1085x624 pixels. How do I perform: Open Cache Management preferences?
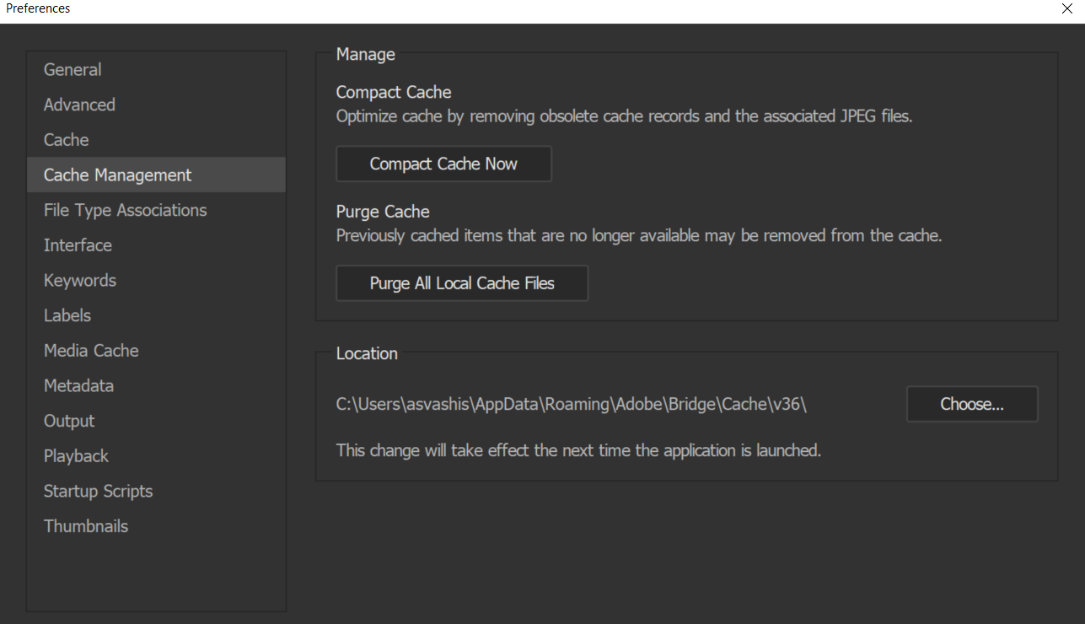[x=116, y=175]
